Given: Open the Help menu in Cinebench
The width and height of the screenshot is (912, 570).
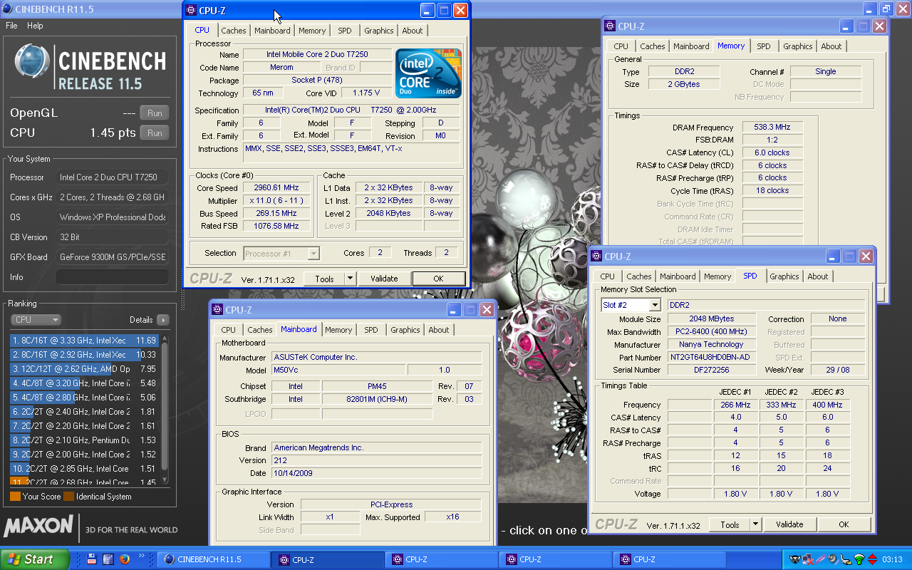Looking at the screenshot, I should coord(35,26).
